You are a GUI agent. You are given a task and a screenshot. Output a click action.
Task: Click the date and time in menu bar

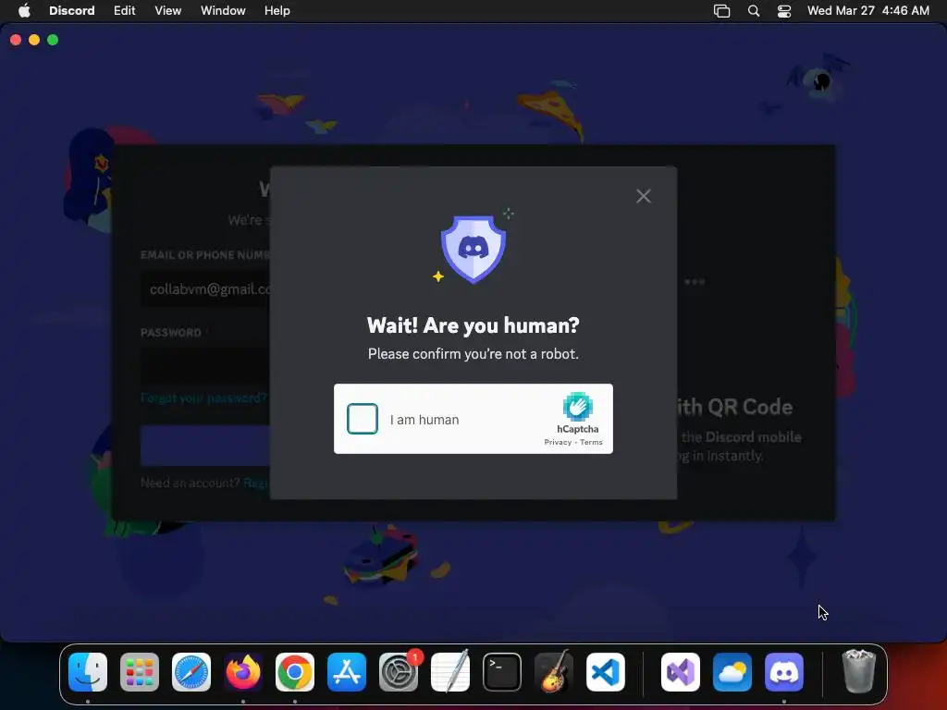[x=867, y=10]
